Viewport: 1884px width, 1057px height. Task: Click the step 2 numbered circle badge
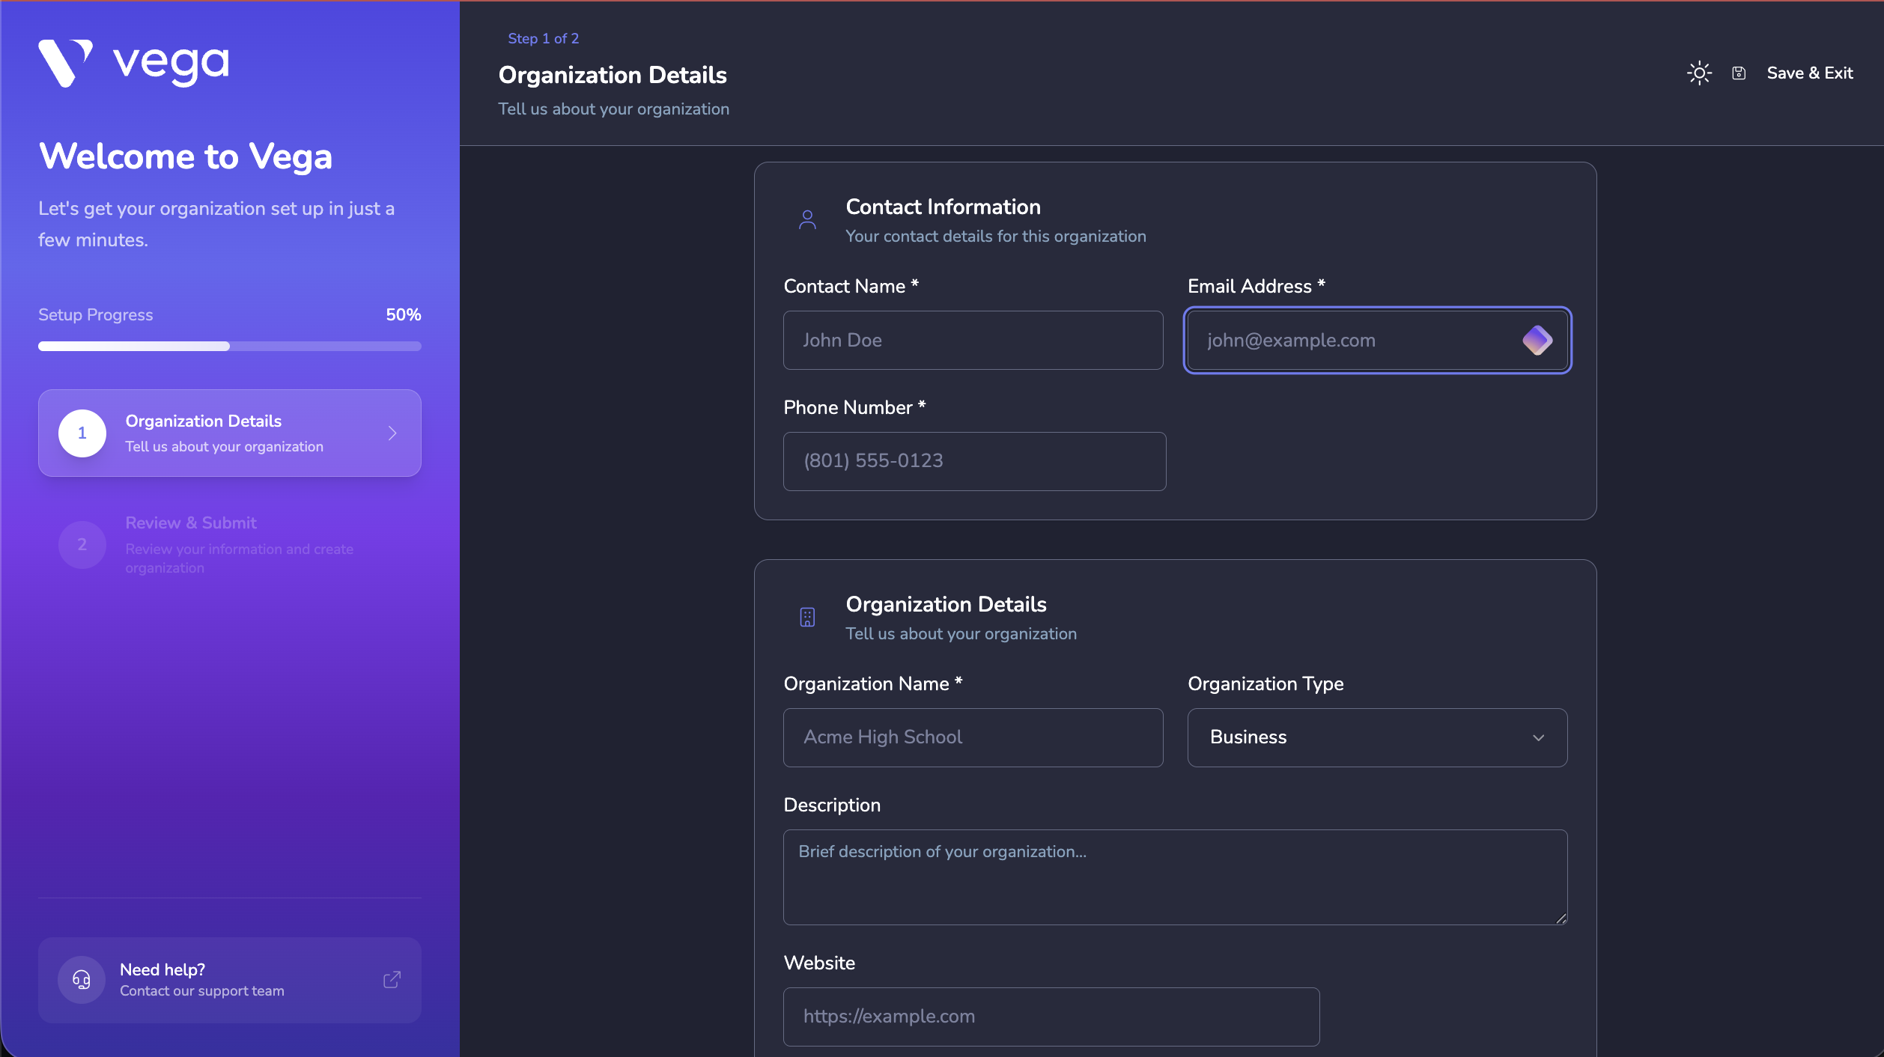point(82,544)
